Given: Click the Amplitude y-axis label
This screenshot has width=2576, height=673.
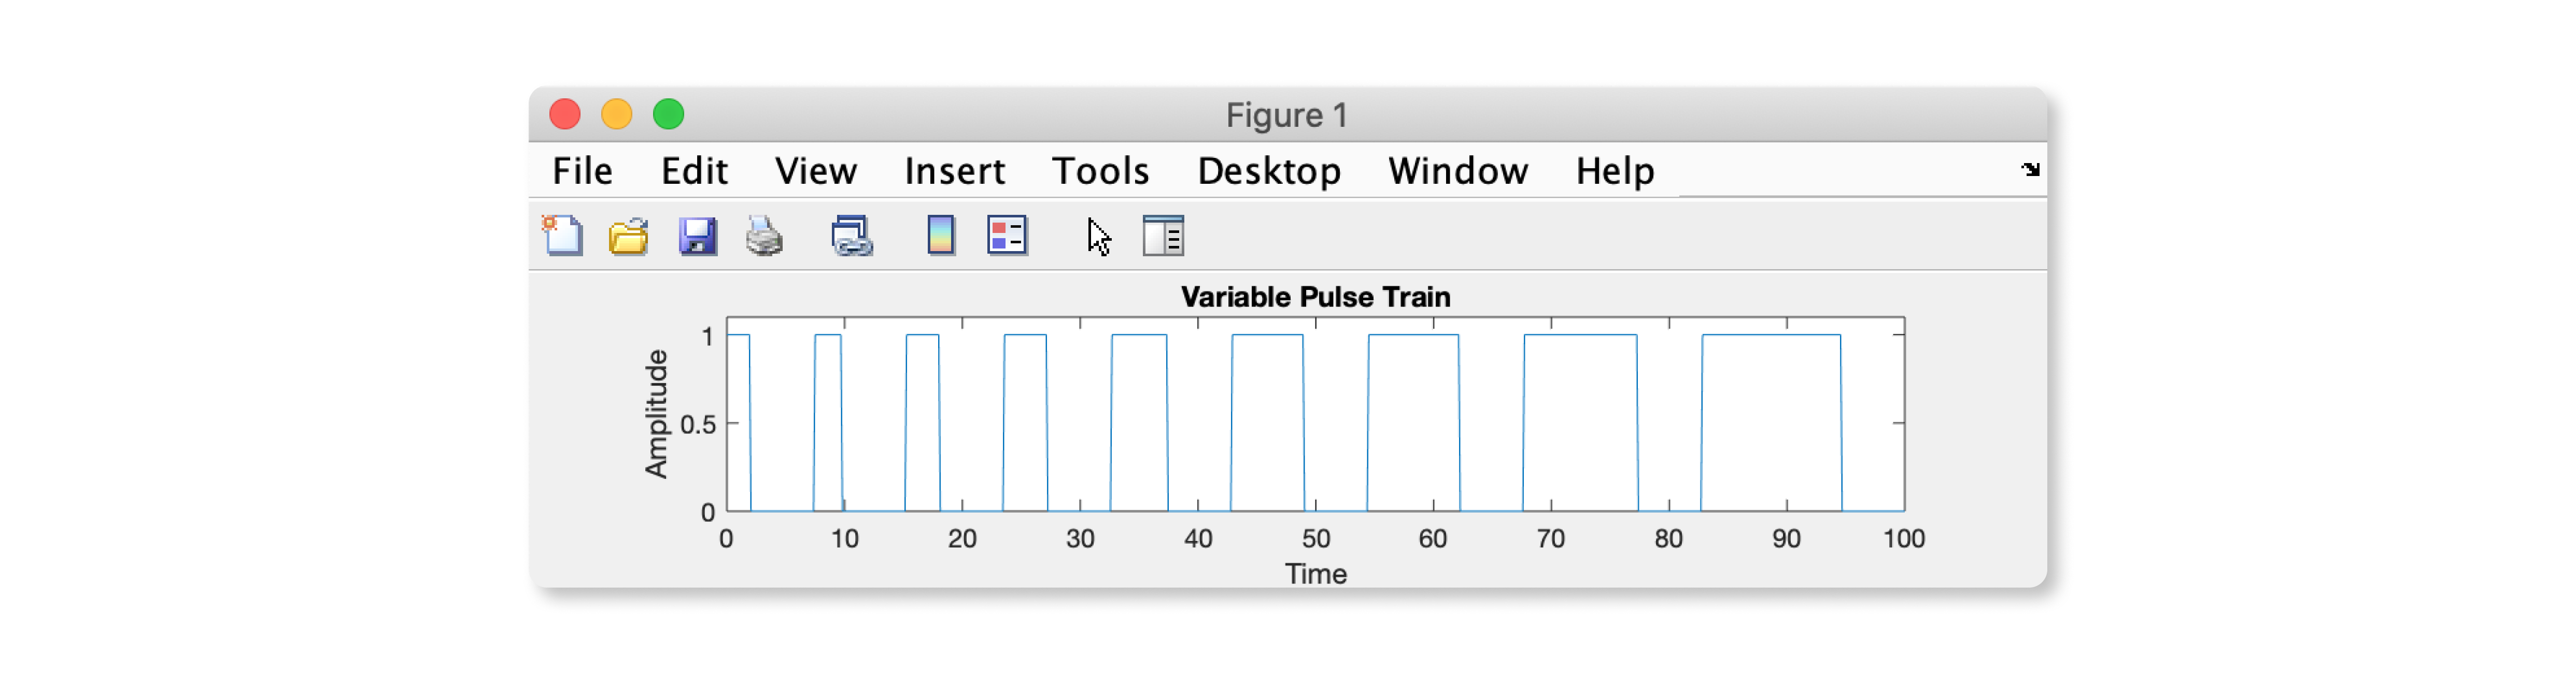Looking at the screenshot, I should [656, 414].
